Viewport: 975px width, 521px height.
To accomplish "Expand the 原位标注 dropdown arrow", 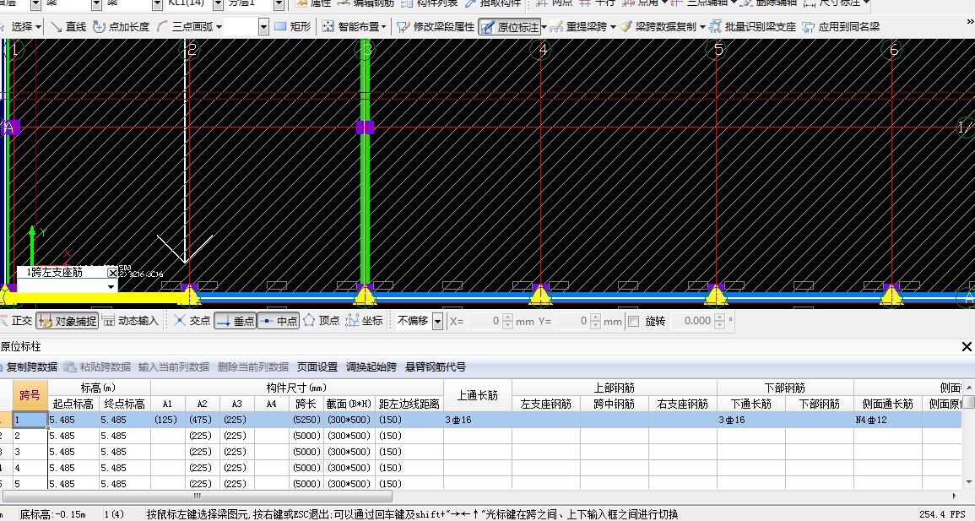I will pos(544,27).
